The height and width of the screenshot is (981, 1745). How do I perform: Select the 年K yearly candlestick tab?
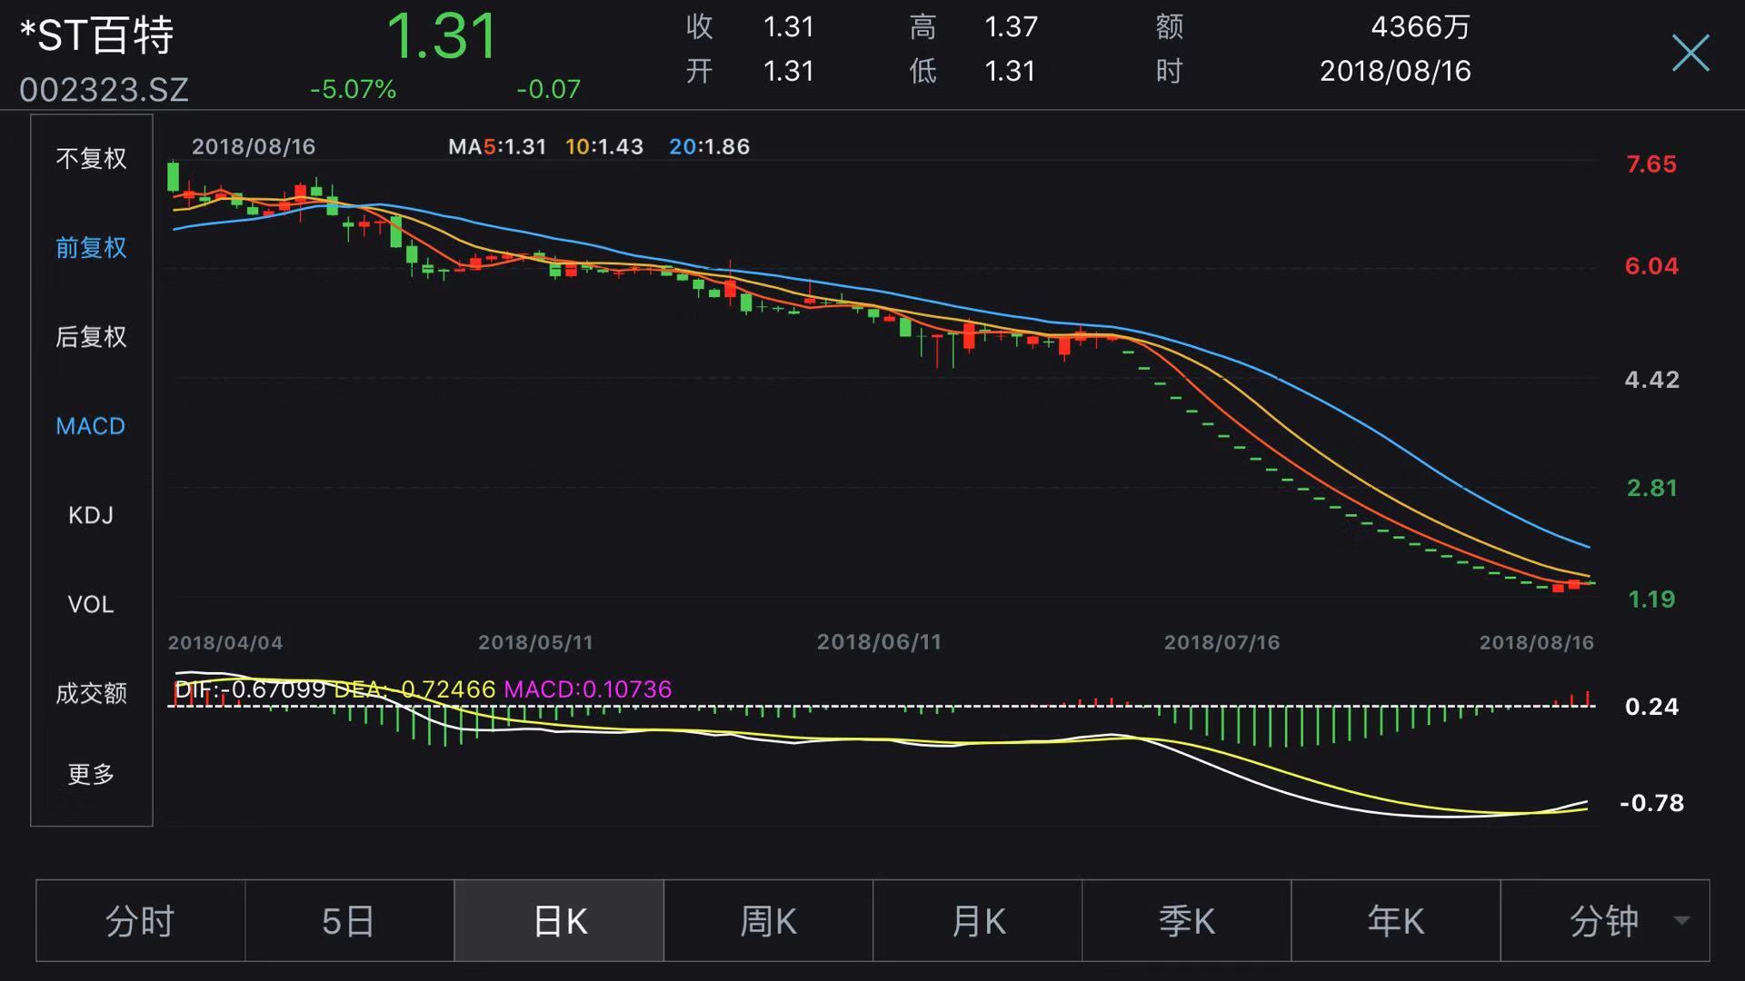coord(1395,921)
